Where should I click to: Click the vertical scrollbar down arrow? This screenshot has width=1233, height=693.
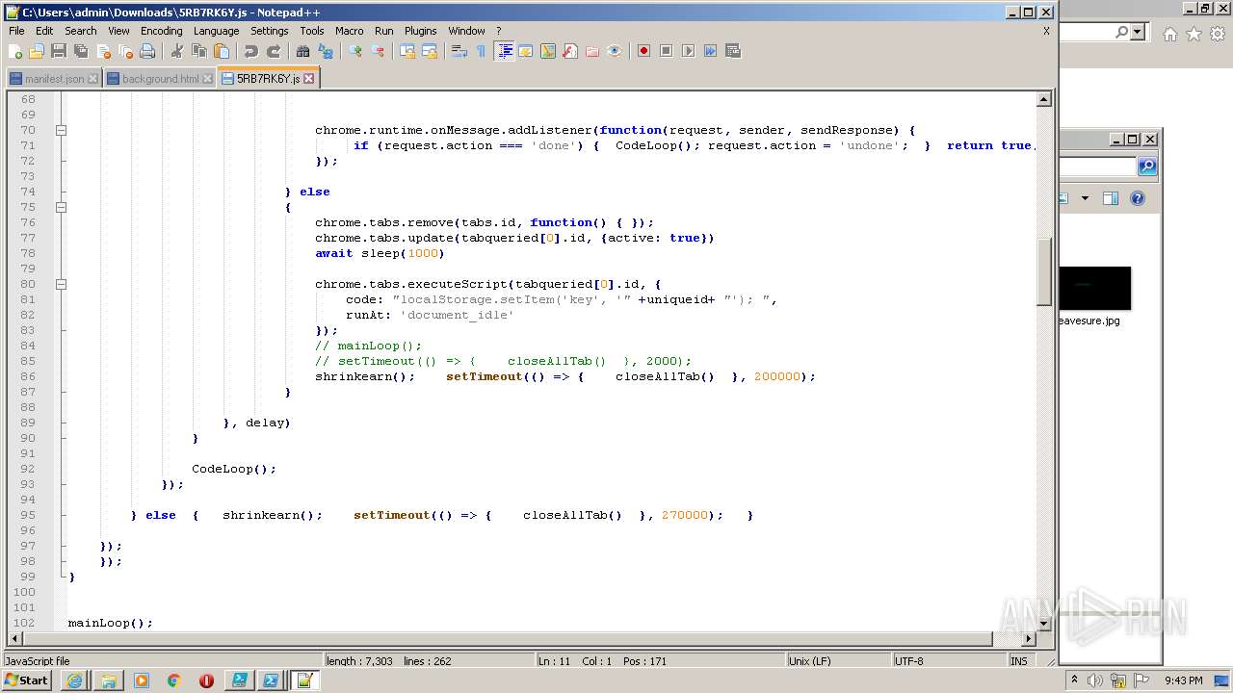(1044, 623)
